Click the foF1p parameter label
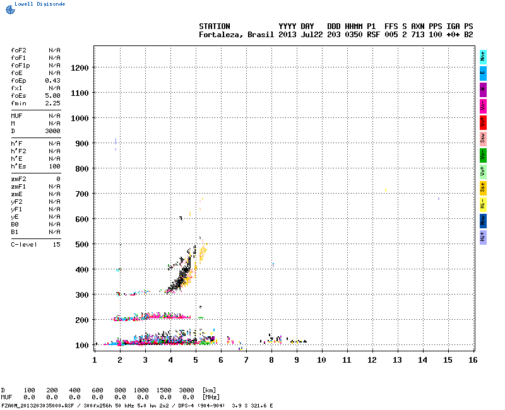Image resolution: width=505 pixels, height=410 pixels. 20,66
